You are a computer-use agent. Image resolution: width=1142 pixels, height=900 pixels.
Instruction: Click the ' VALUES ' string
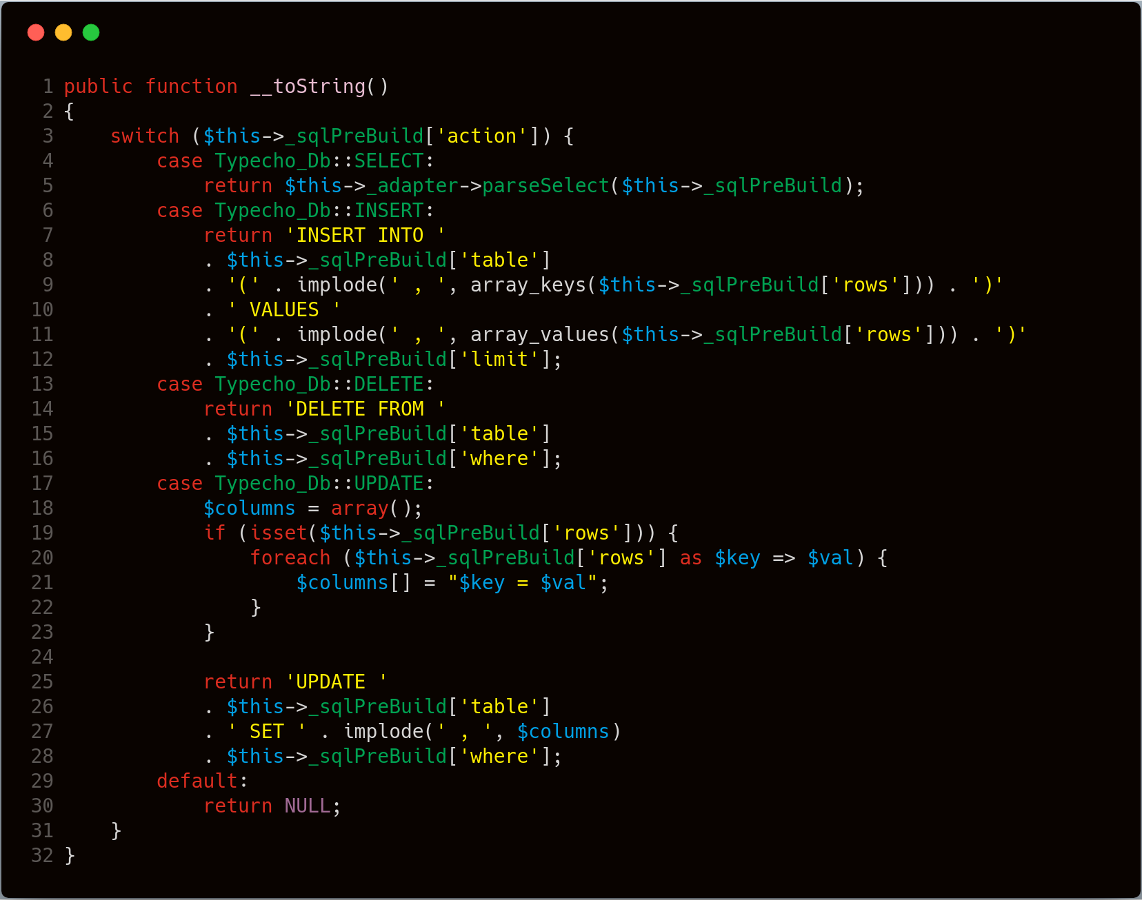tap(284, 309)
